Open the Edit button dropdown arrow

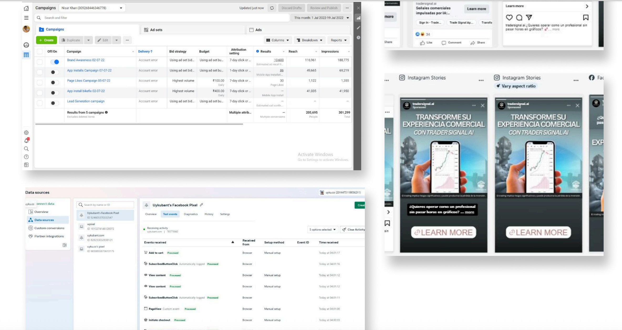click(x=116, y=40)
